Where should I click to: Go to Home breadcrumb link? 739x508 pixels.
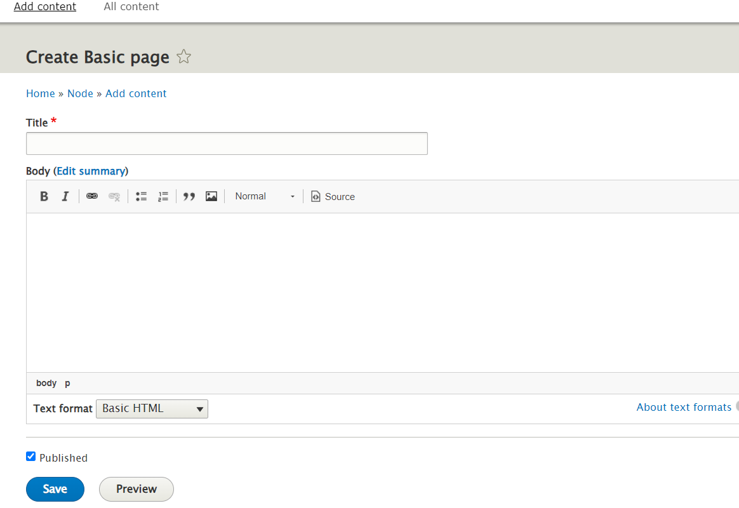point(41,93)
